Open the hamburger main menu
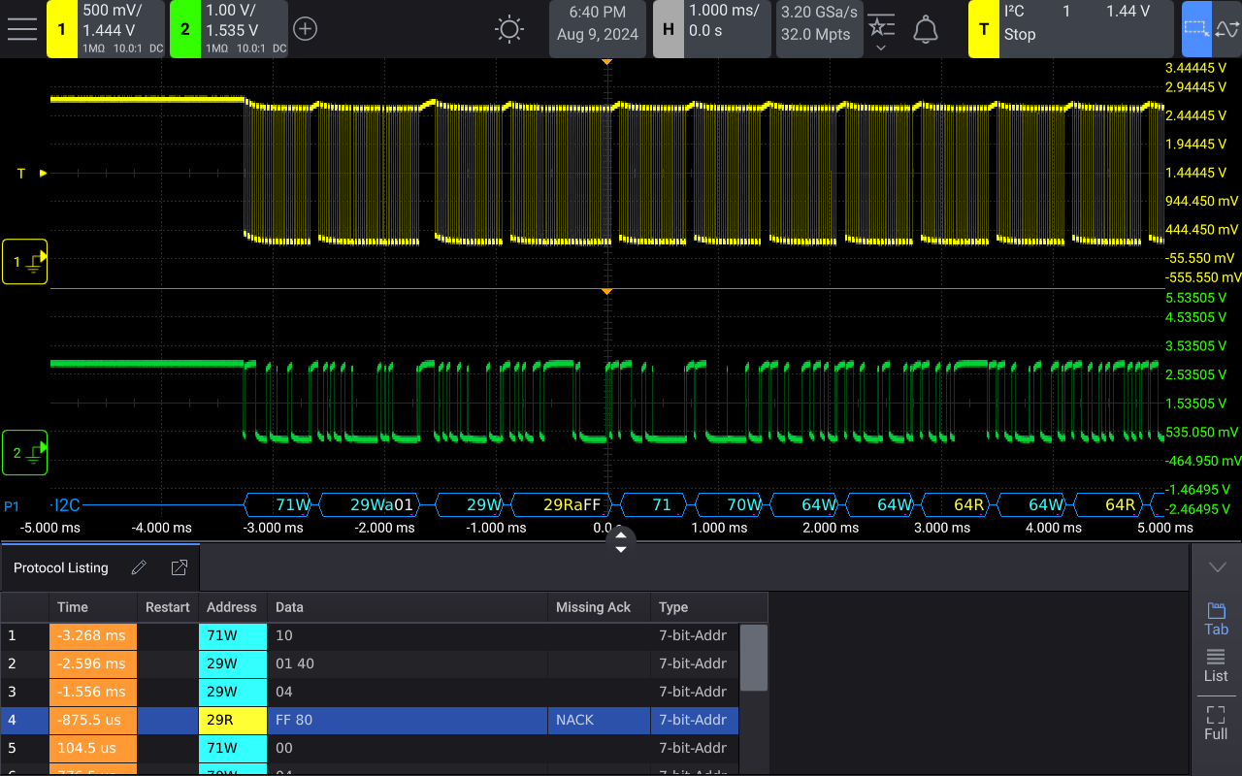 (x=21, y=29)
